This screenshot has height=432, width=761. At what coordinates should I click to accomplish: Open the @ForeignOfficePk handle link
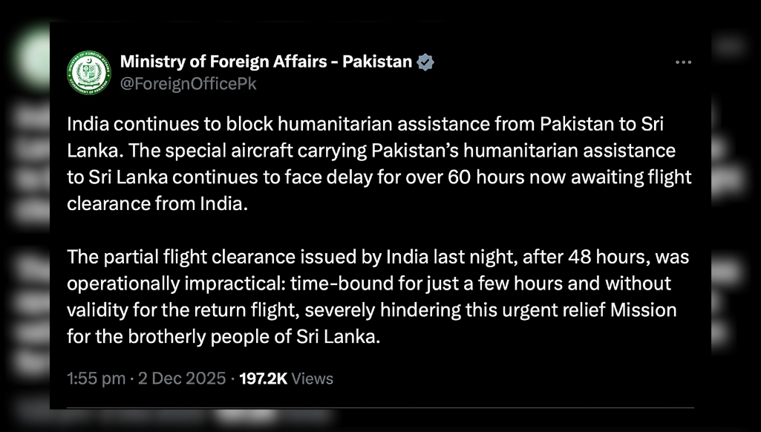pyautogui.click(x=188, y=84)
